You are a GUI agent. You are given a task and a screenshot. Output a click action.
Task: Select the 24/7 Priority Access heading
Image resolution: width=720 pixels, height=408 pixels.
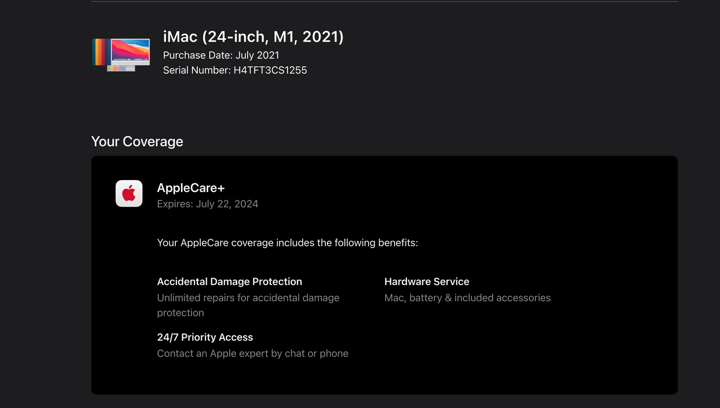pyautogui.click(x=205, y=337)
